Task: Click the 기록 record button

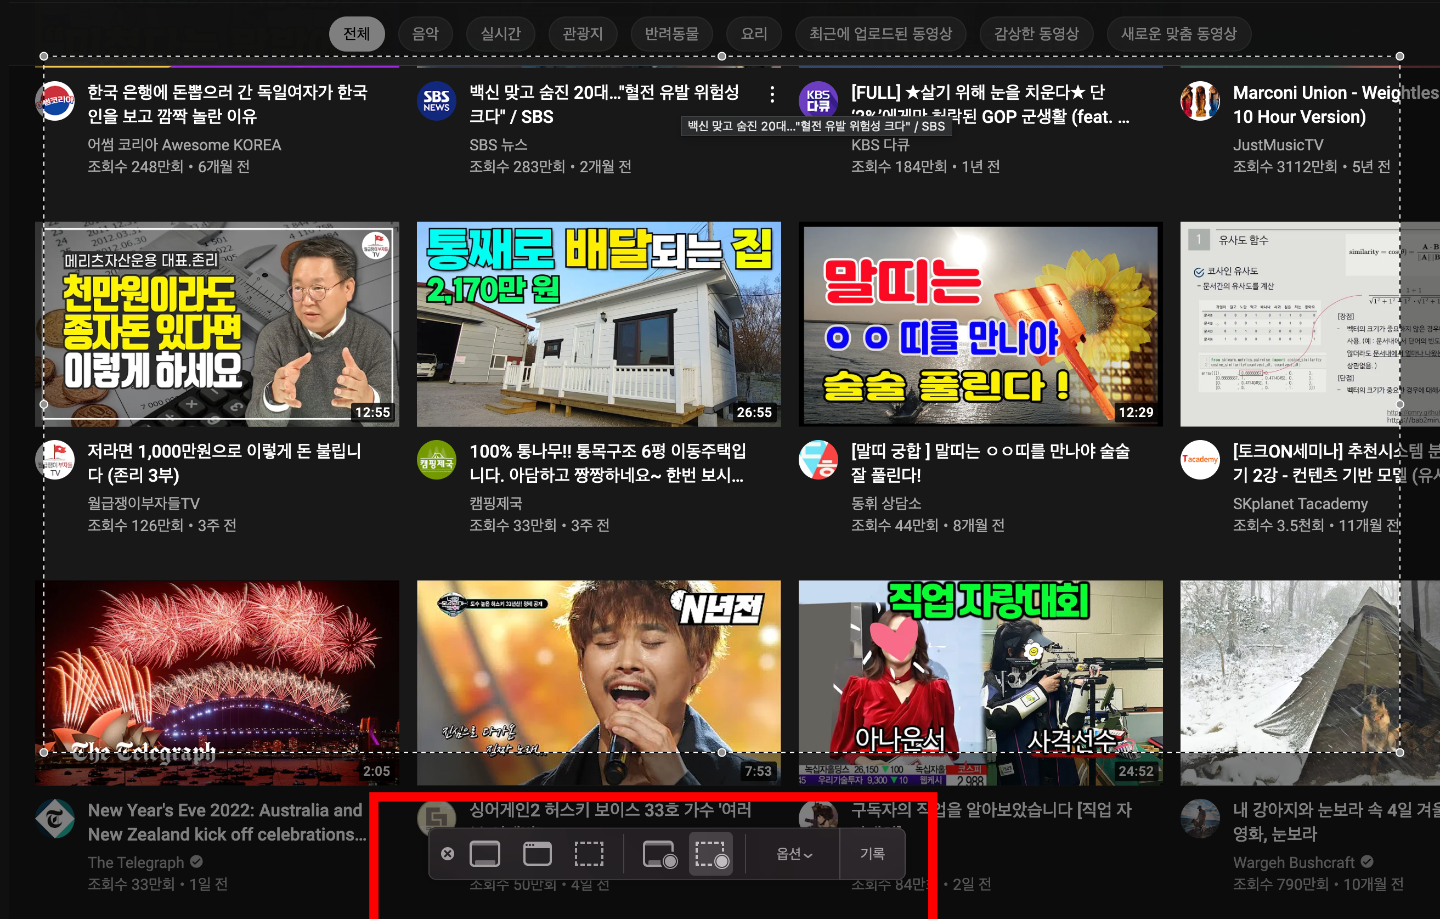Action: click(872, 853)
